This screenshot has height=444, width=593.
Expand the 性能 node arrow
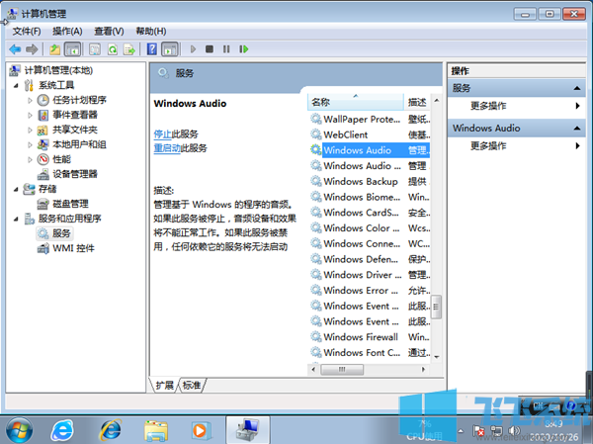tap(30, 159)
